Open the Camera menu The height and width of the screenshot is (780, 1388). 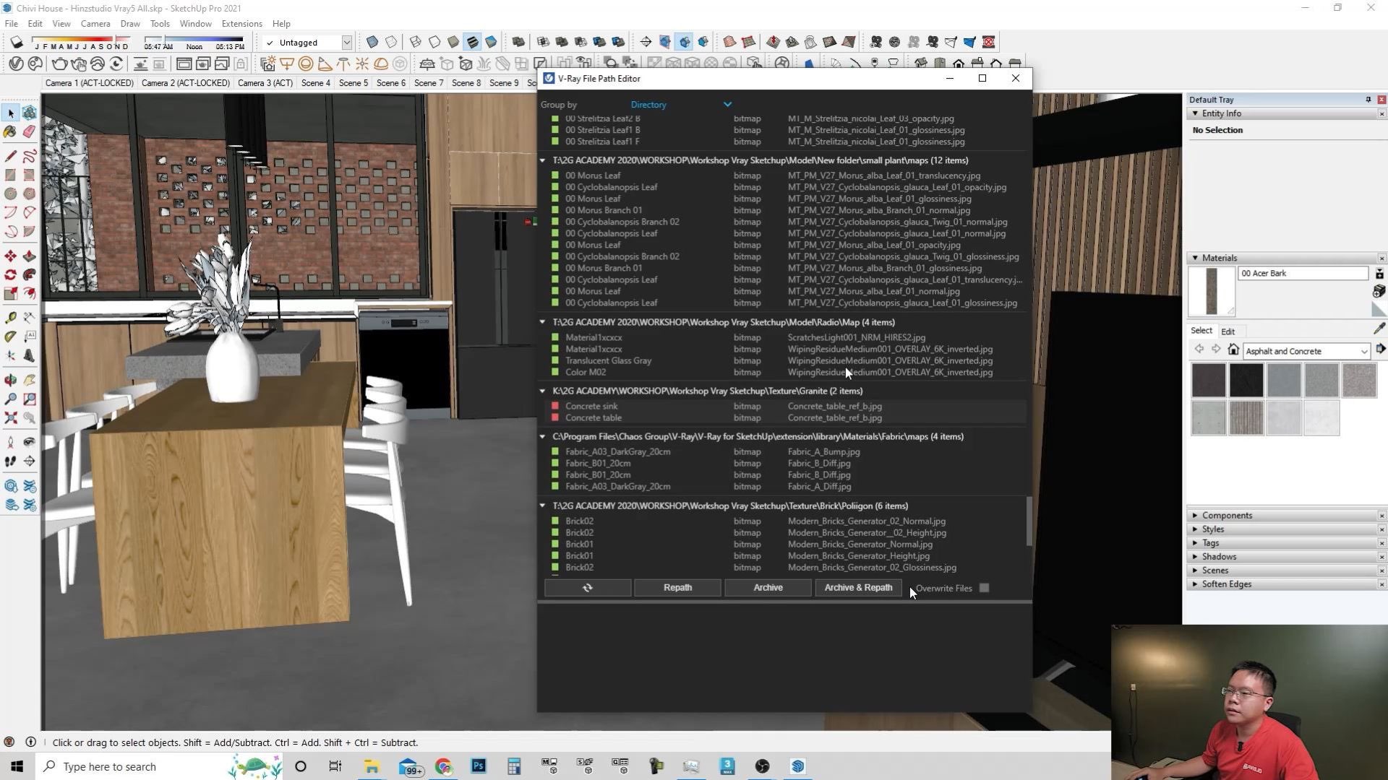[95, 23]
